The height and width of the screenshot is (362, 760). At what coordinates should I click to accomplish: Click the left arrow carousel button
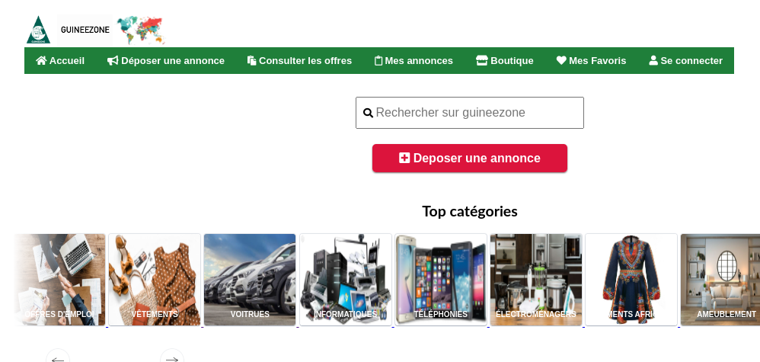point(58,358)
